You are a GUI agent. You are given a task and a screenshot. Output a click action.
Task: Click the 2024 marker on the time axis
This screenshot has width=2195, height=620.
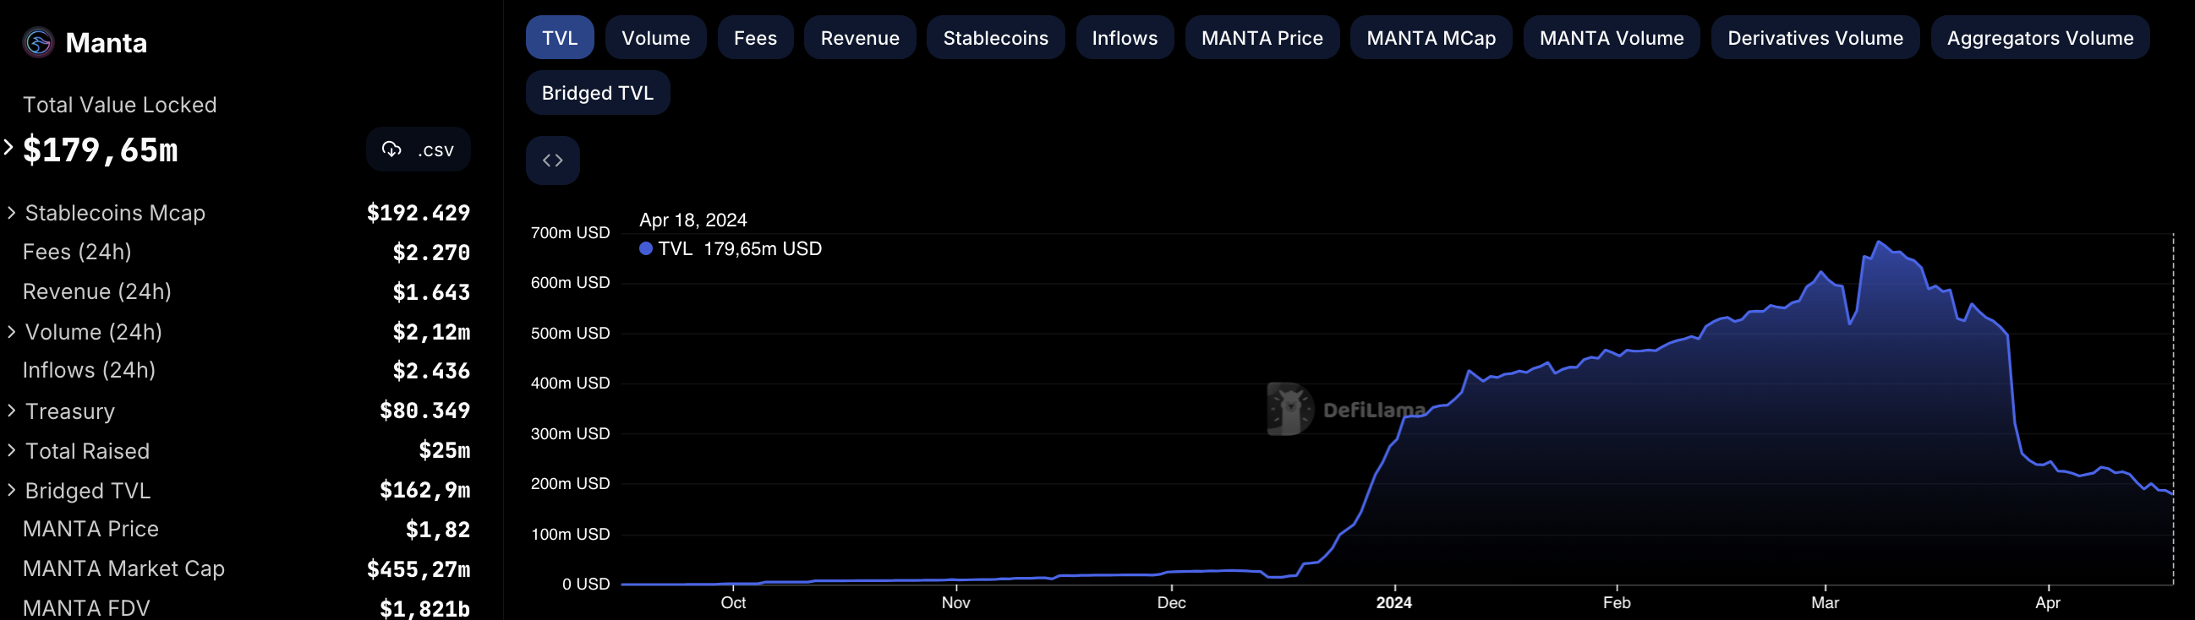point(1394,603)
